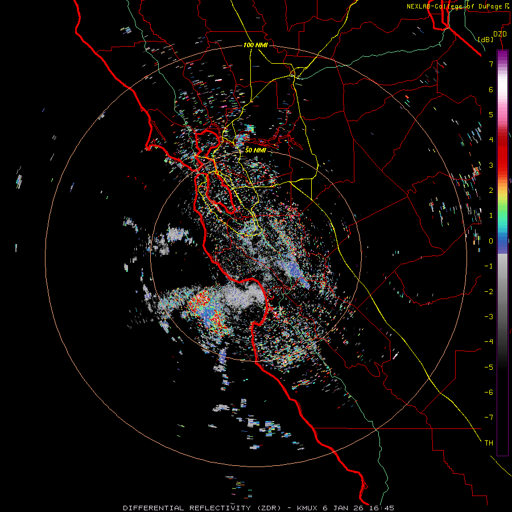
Task: Click the 6 value on the dB scale
Action: (491, 89)
